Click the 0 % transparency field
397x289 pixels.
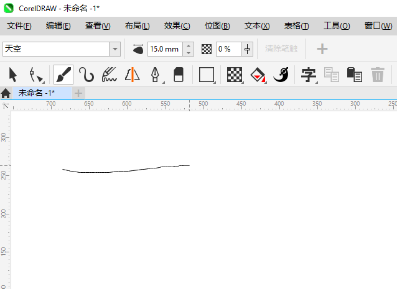[x=229, y=49]
